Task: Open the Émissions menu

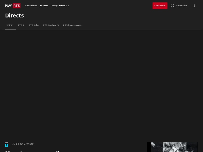Action: coord(31,6)
